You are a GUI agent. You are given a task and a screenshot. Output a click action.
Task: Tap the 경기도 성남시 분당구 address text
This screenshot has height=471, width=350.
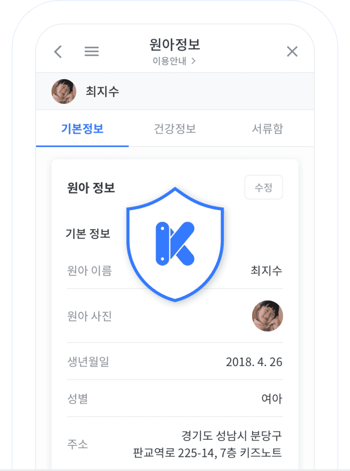click(x=231, y=436)
